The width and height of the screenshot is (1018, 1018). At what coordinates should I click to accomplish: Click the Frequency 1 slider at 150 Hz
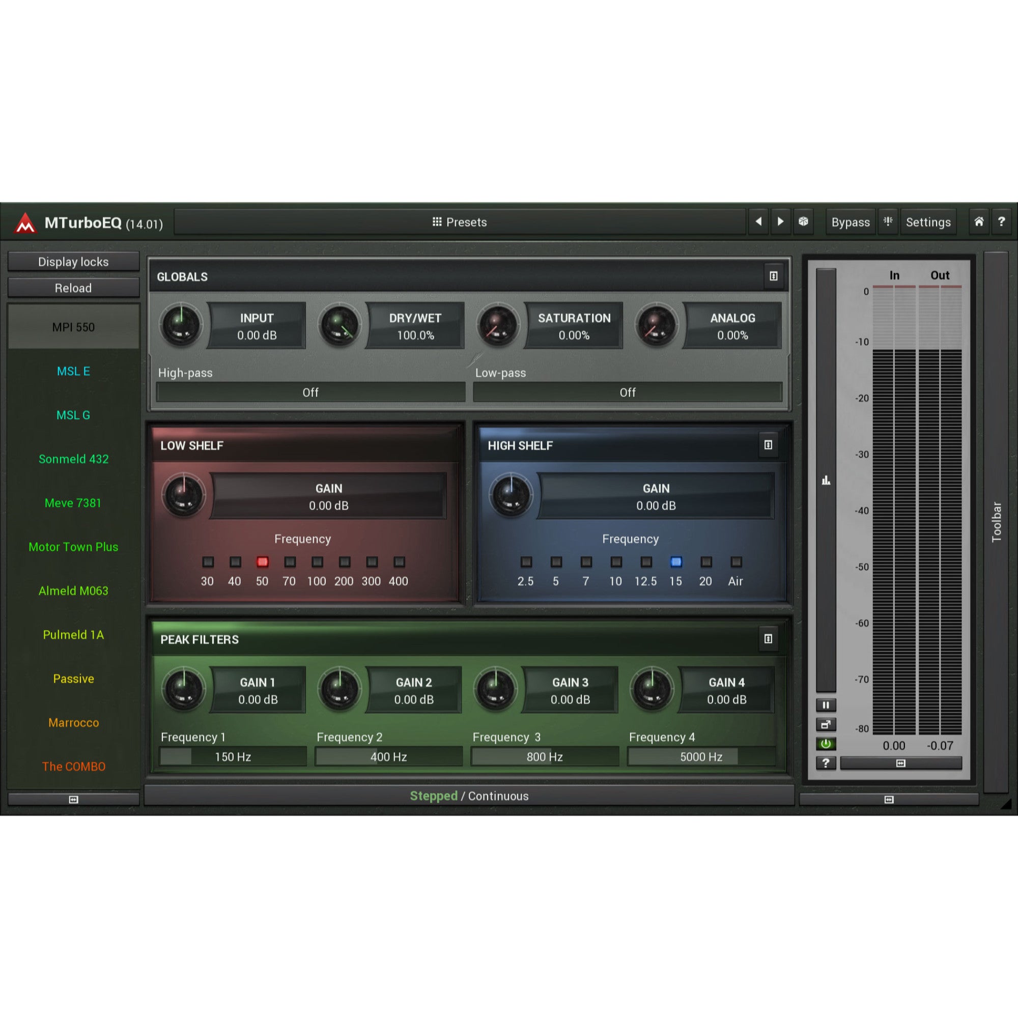233,757
